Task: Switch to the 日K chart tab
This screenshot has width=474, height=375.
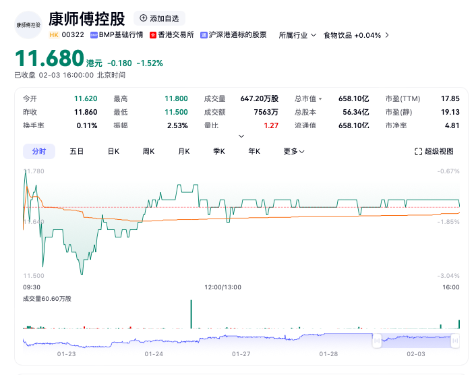Action: tap(113, 152)
